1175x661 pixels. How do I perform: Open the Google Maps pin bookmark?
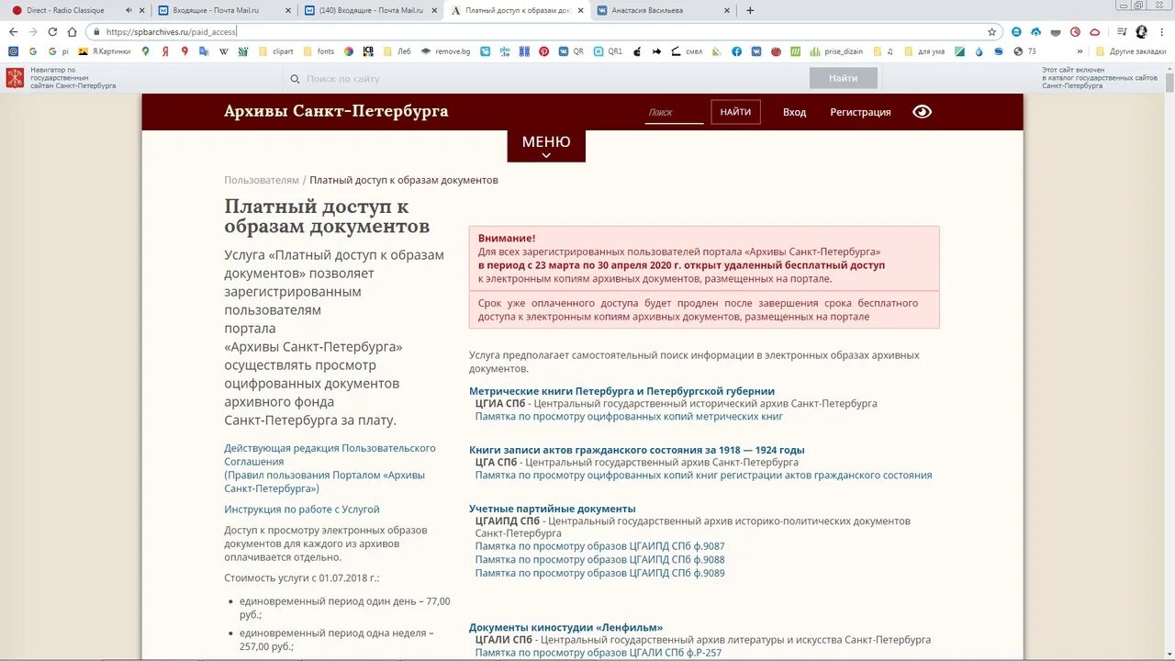click(145, 51)
